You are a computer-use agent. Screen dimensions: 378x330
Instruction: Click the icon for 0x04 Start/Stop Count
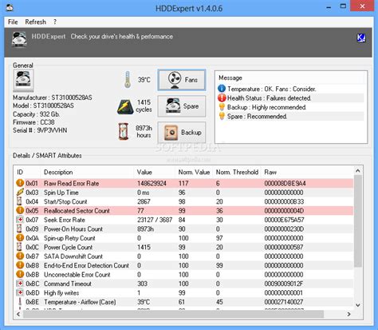(x=19, y=201)
